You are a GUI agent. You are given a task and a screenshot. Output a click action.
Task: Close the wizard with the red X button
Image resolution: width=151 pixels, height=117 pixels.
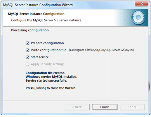(142, 4)
